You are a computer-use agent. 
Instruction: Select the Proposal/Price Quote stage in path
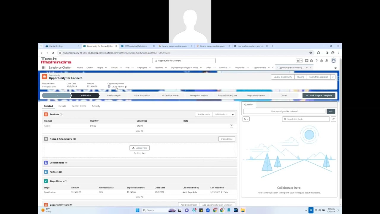227,96
